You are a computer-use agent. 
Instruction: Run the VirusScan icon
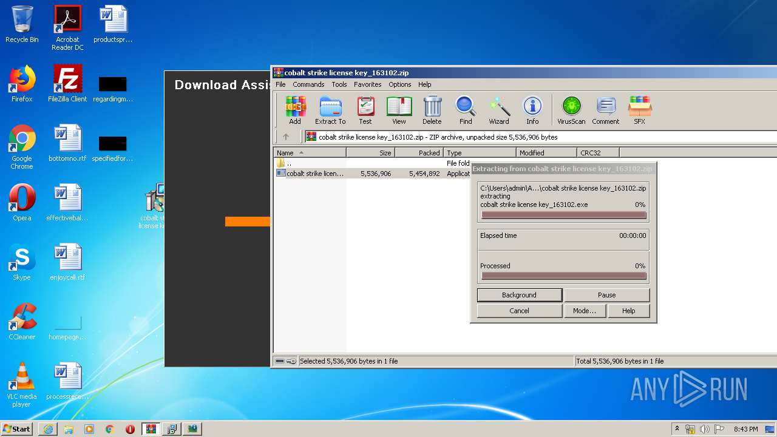571,110
